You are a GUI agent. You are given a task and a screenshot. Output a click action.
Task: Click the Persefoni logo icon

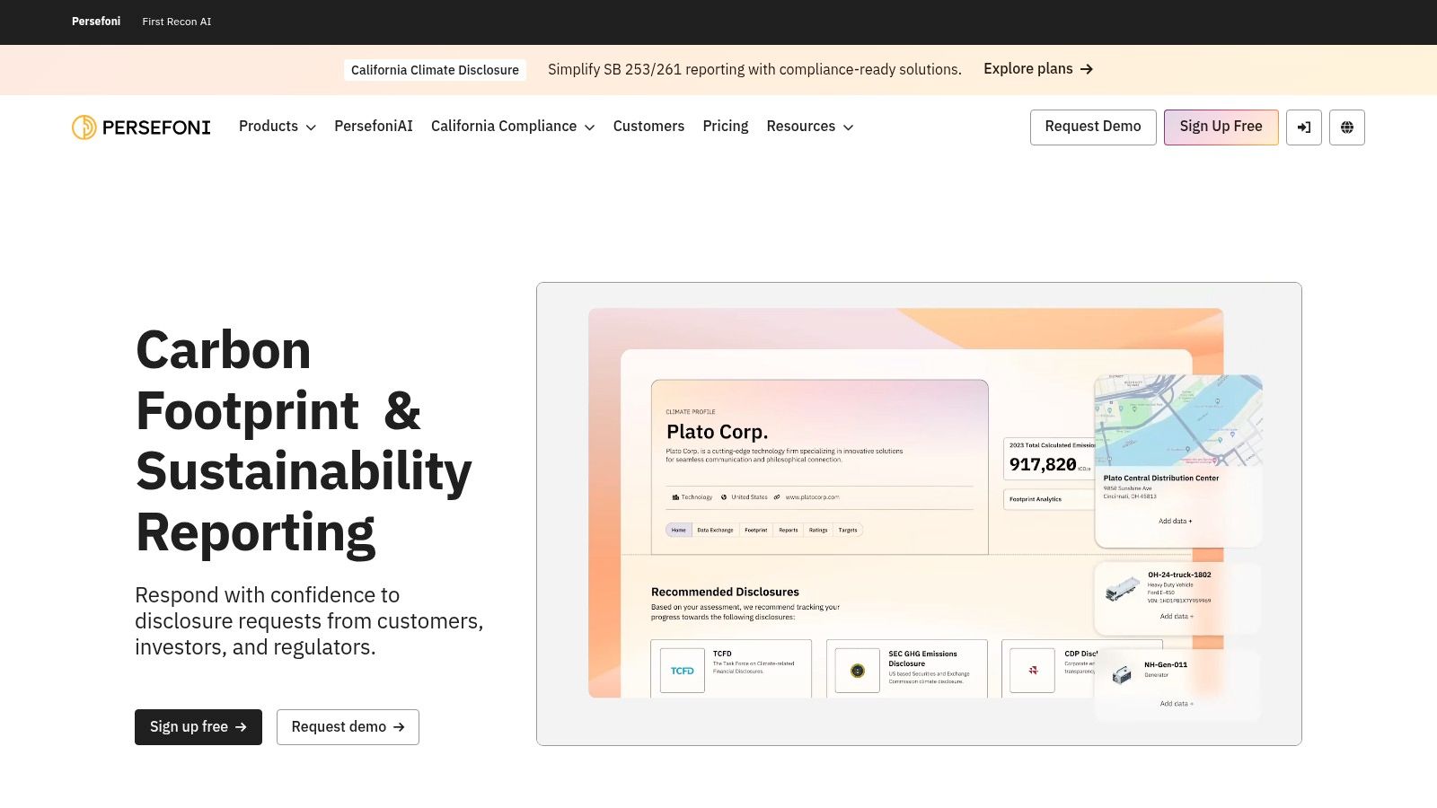[84, 127]
